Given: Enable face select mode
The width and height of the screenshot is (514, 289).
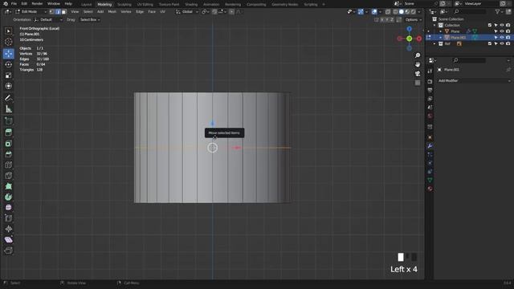Looking at the screenshot, I should 64,12.
